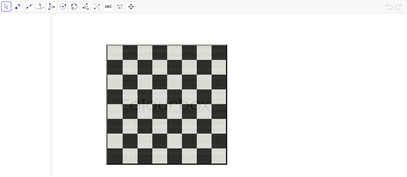Screen dimensions: 407x177
Task: Select the Ellipse conic tool
Action: click(x=74, y=7)
